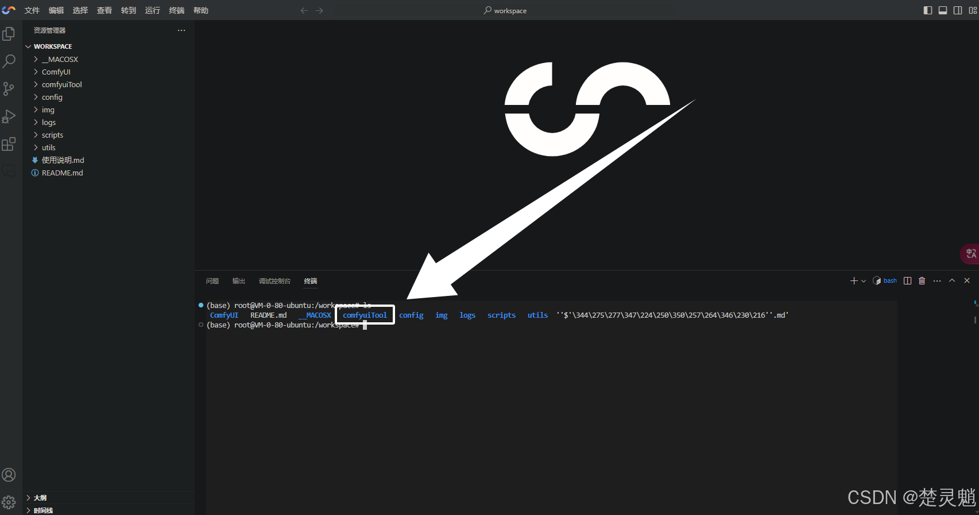Switch to the 问题 panel tab
The height and width of the screenshot is (515, 979).
pos(212,281)
